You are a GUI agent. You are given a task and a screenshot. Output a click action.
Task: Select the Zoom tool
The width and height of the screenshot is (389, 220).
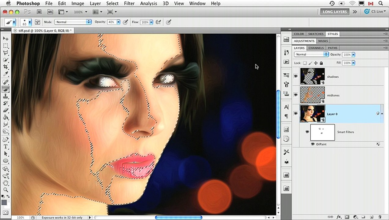(x=6, y=190)
